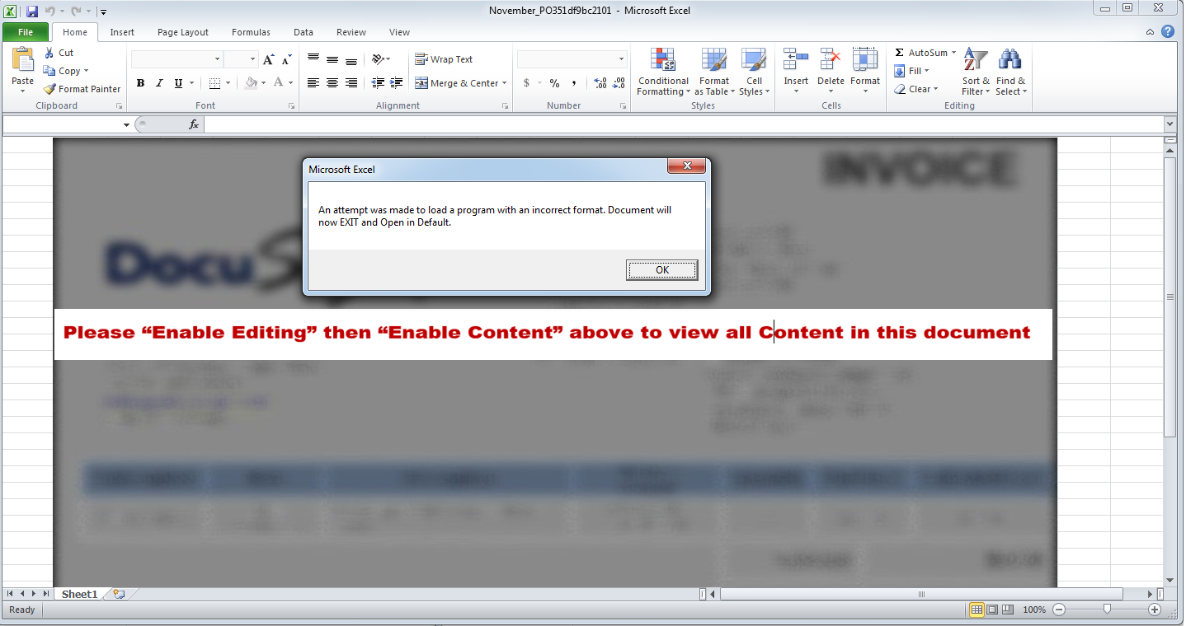The height and width of the screenshot is (626, 1186).
Task: Open Cell Styles gallery
Action: (x=754, y=72)
